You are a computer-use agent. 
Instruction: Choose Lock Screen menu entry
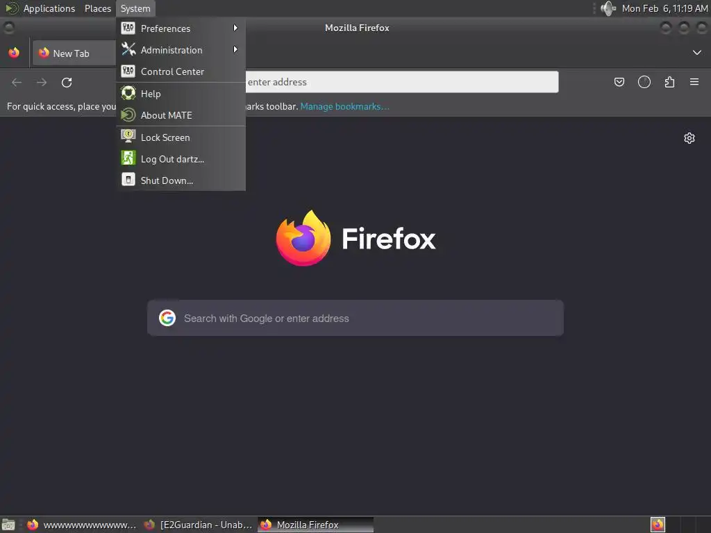[x=181, y=137]
